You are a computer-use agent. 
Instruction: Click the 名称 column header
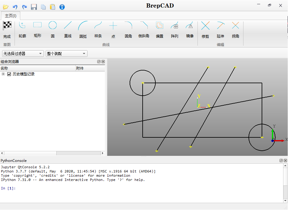click(x=38, y=68)
